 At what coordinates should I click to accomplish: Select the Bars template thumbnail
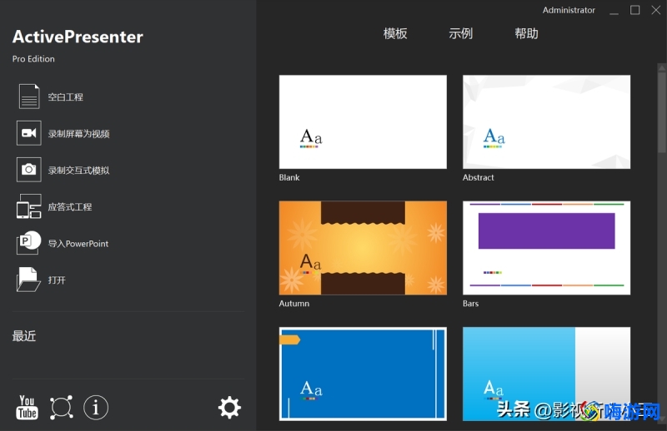point(547,248)
